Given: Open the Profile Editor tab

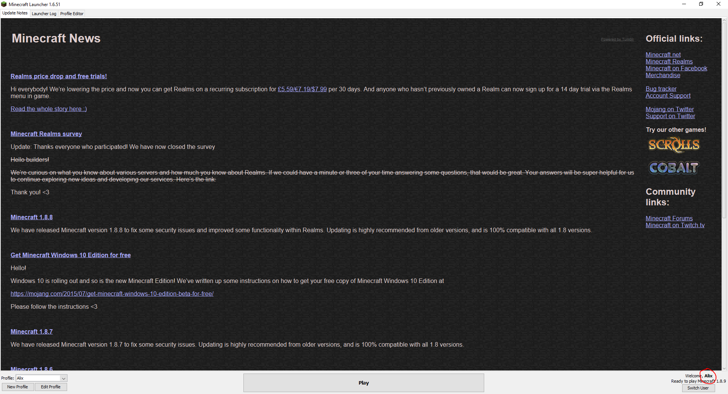Looking at the screenshot, I should pos(72,14).
